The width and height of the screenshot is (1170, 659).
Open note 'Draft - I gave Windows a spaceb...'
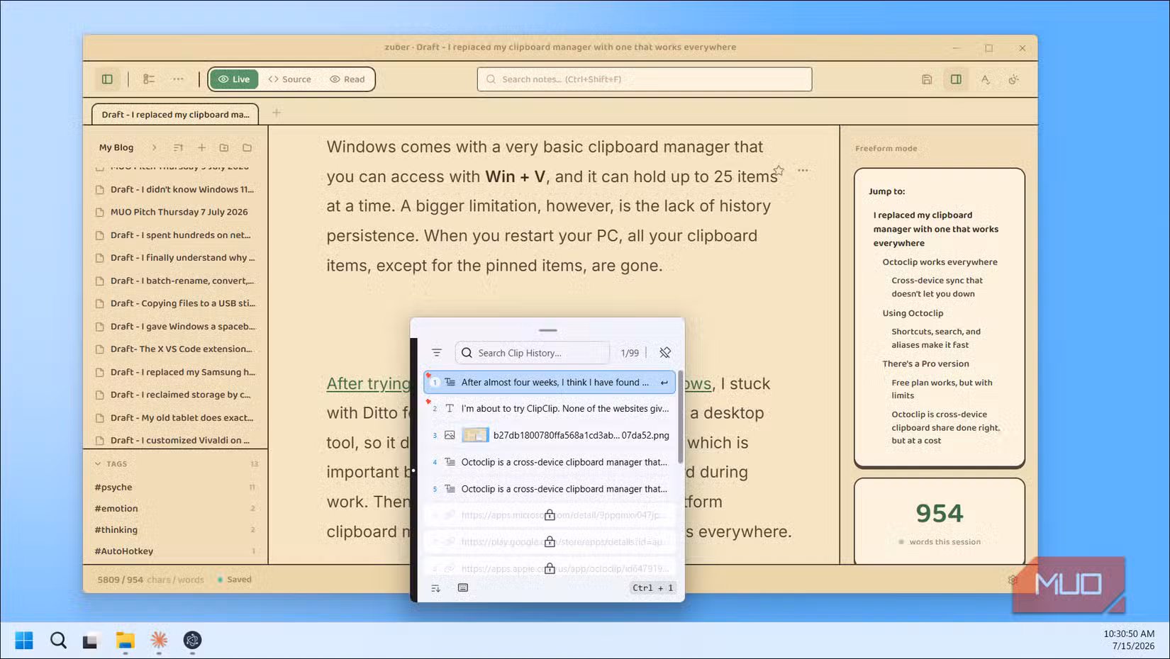pos(175,326)
